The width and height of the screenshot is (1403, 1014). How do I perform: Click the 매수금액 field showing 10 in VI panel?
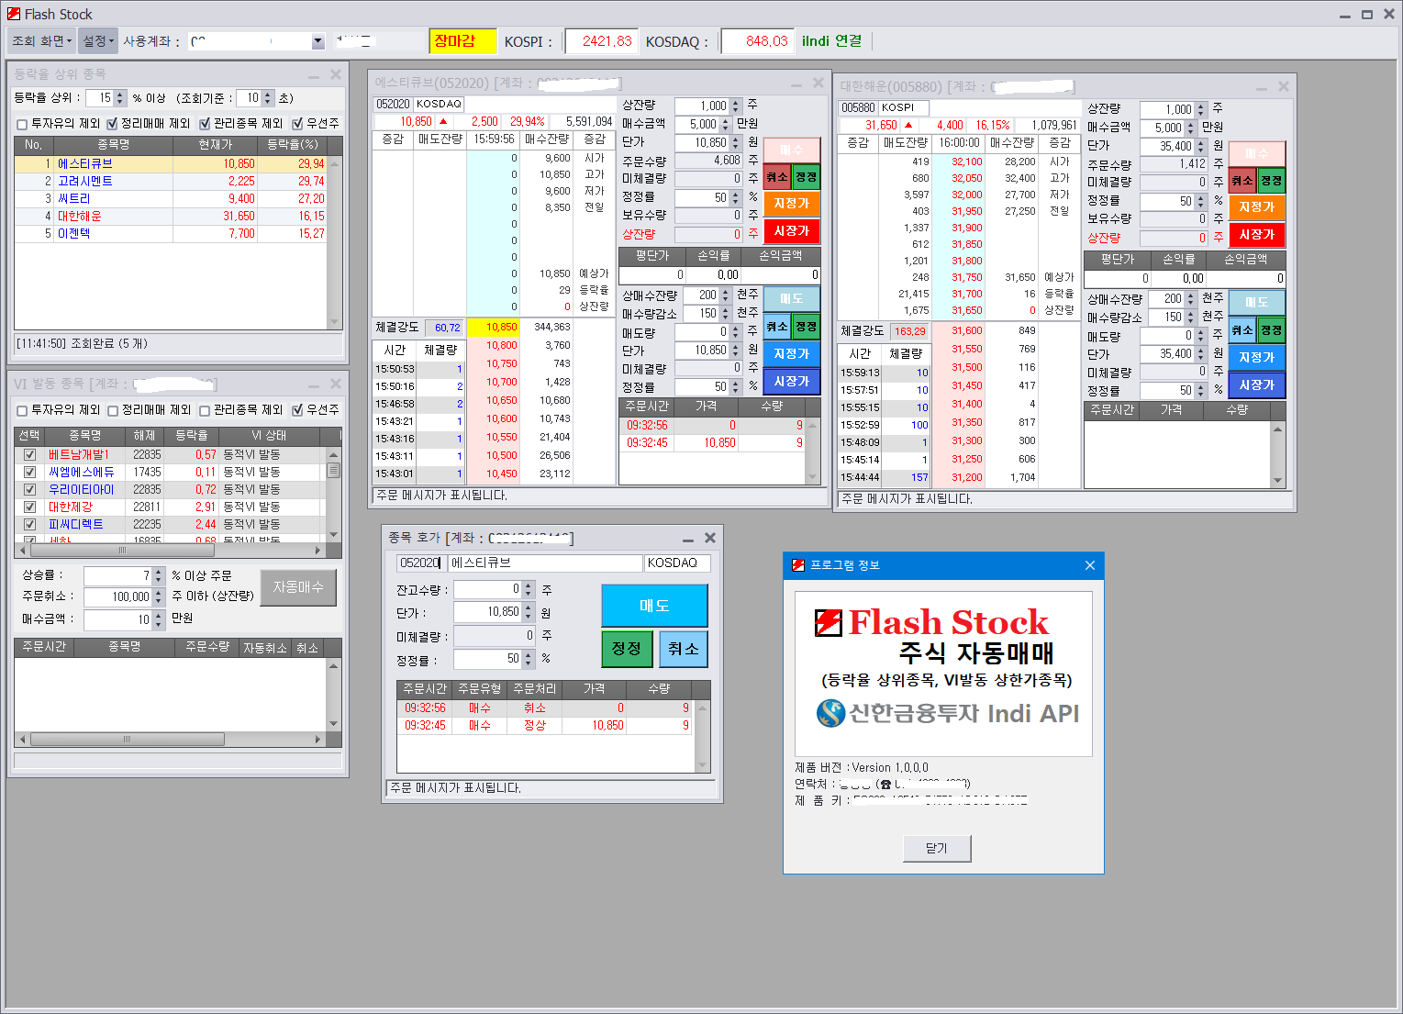(x=118, y=619)
